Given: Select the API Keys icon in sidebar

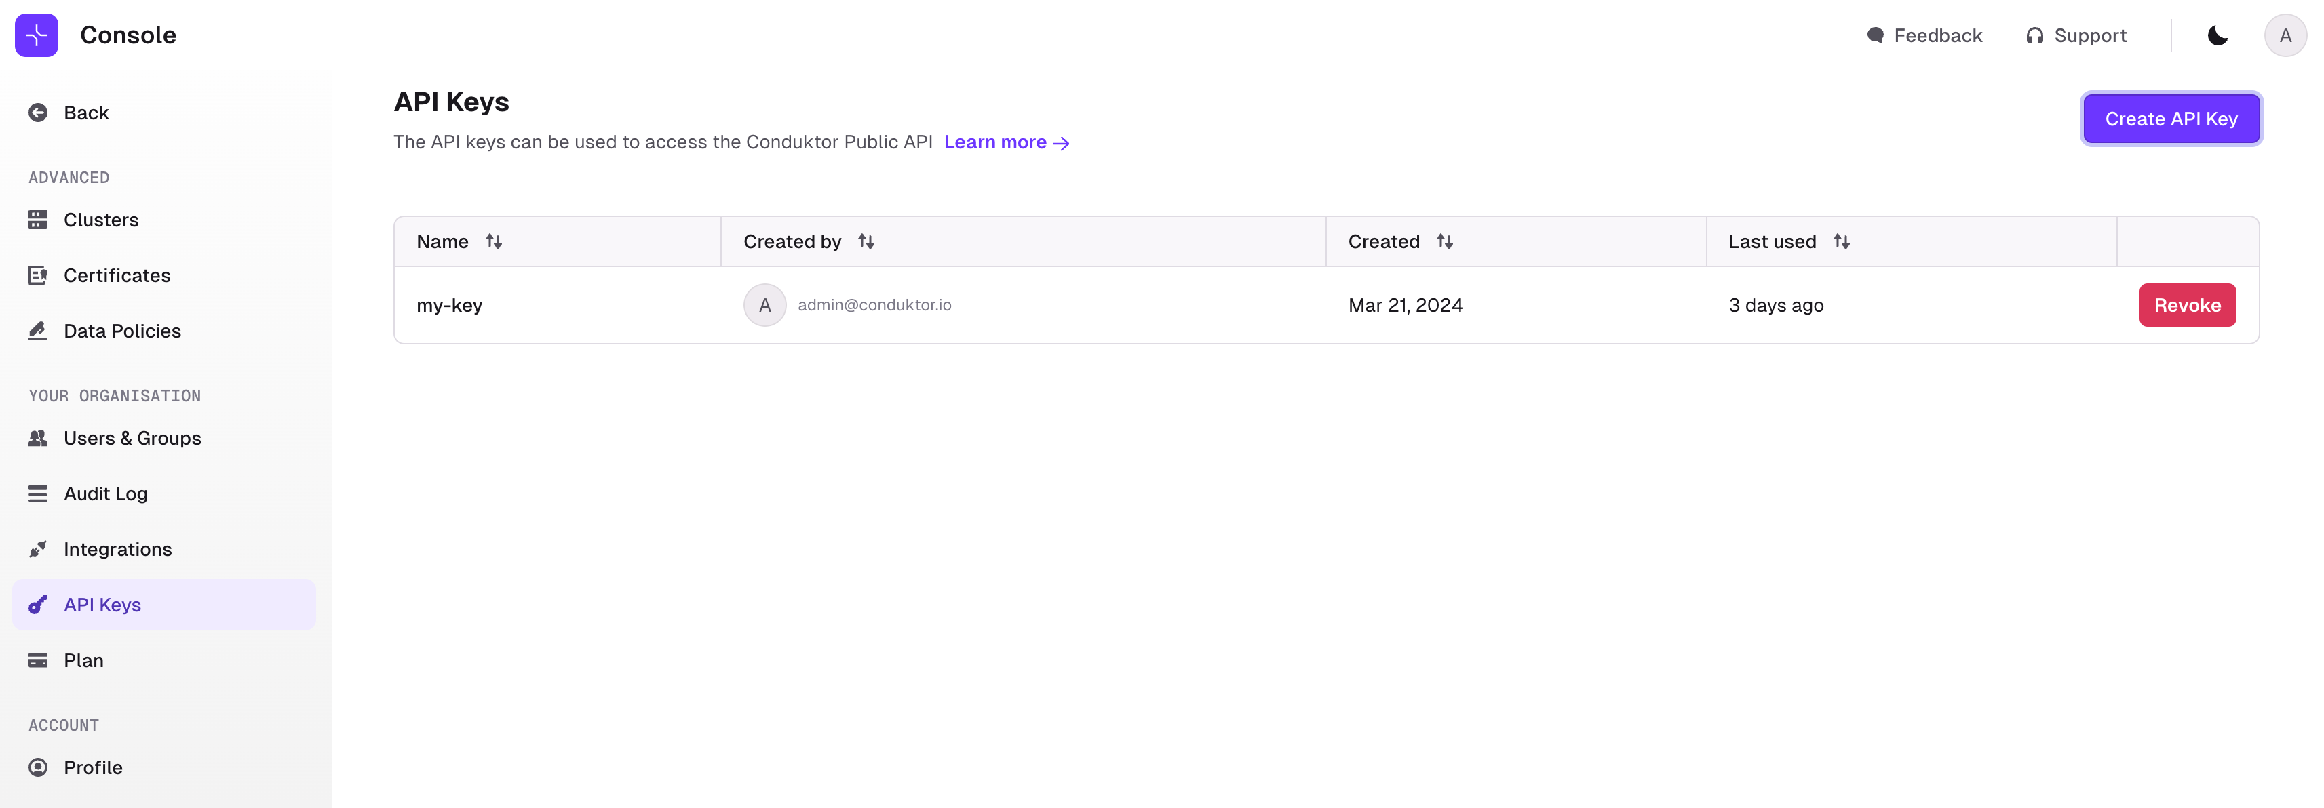Looking at the screenshot, I should tap(37, 604).
